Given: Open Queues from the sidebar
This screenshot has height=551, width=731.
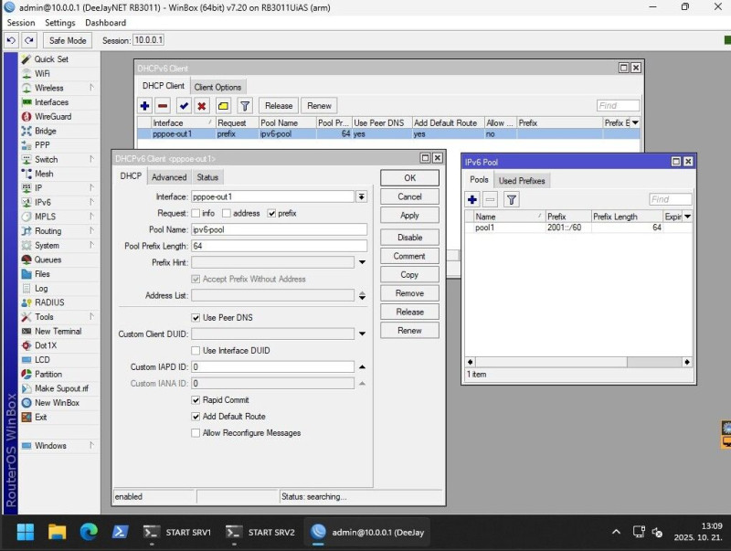Looking at the screenshot, I should (48, 260).
